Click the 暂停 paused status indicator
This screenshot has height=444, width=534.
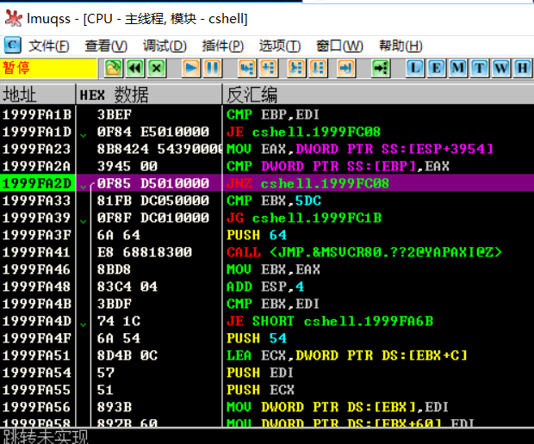point(48,68)
